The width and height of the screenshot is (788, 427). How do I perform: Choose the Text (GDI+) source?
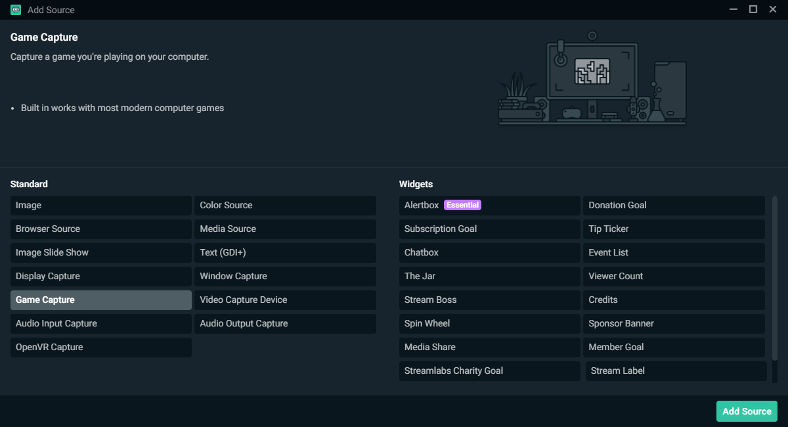coord(285,253)
